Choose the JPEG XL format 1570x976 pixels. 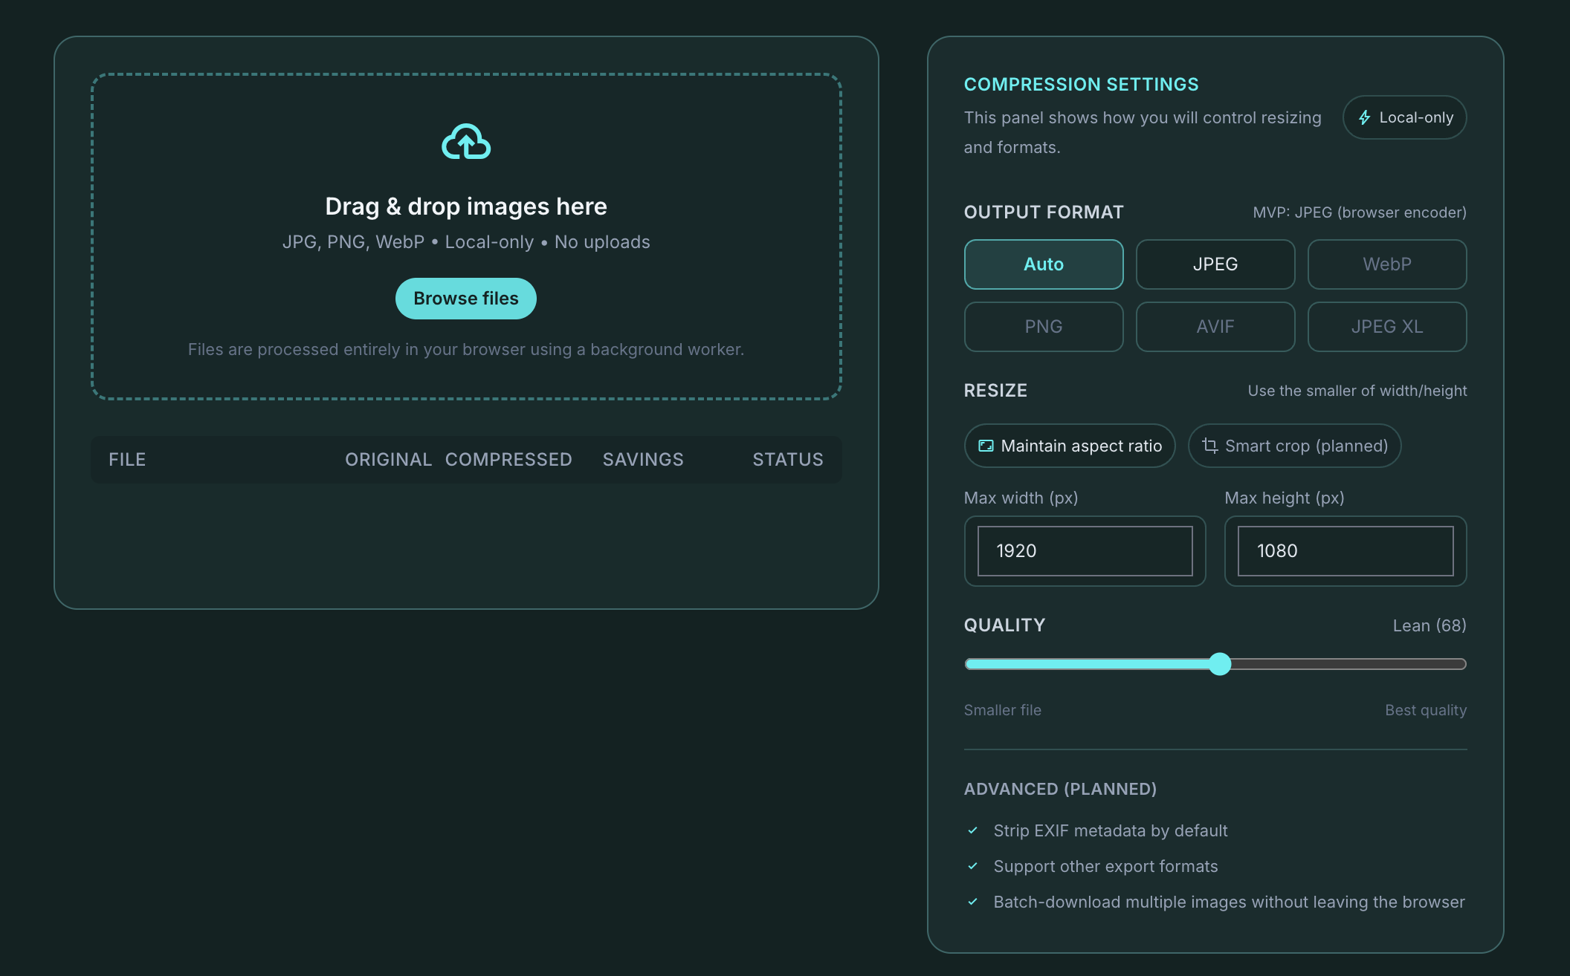tap(1387, 327)
